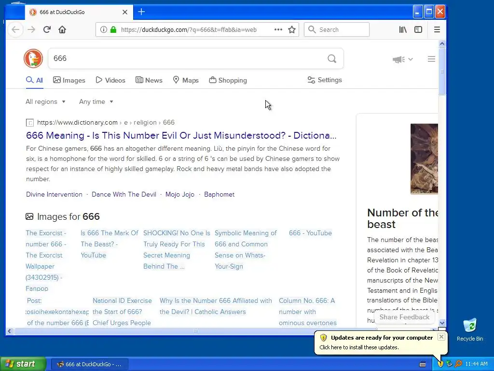This screenshot has width=494, height=371.
Task: Close the 666 at DuckDuckGo tab
Action: [125, 12]
